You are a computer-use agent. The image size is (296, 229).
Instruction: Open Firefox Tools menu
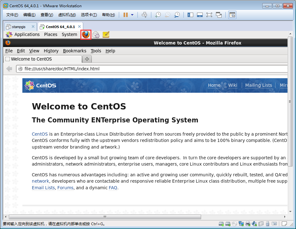(x=96, y=51)
